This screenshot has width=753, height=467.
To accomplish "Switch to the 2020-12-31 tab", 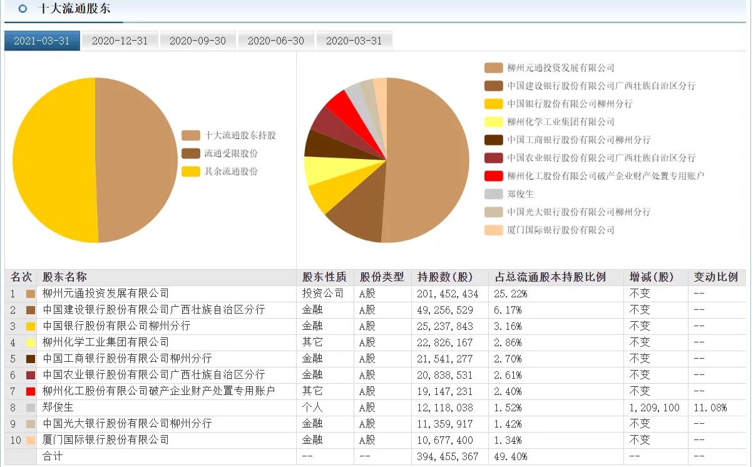I will click(119, 40).
